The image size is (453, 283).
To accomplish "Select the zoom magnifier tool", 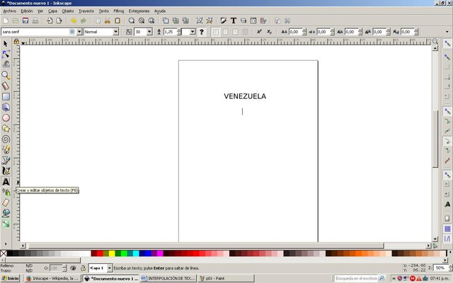I will 6,76.
